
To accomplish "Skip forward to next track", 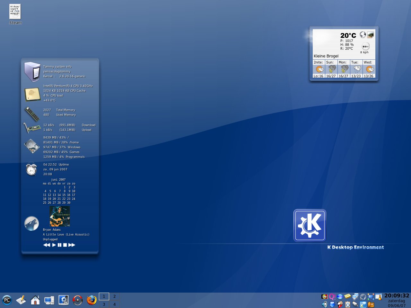I will pyautogui.click(x=72, y=245).
